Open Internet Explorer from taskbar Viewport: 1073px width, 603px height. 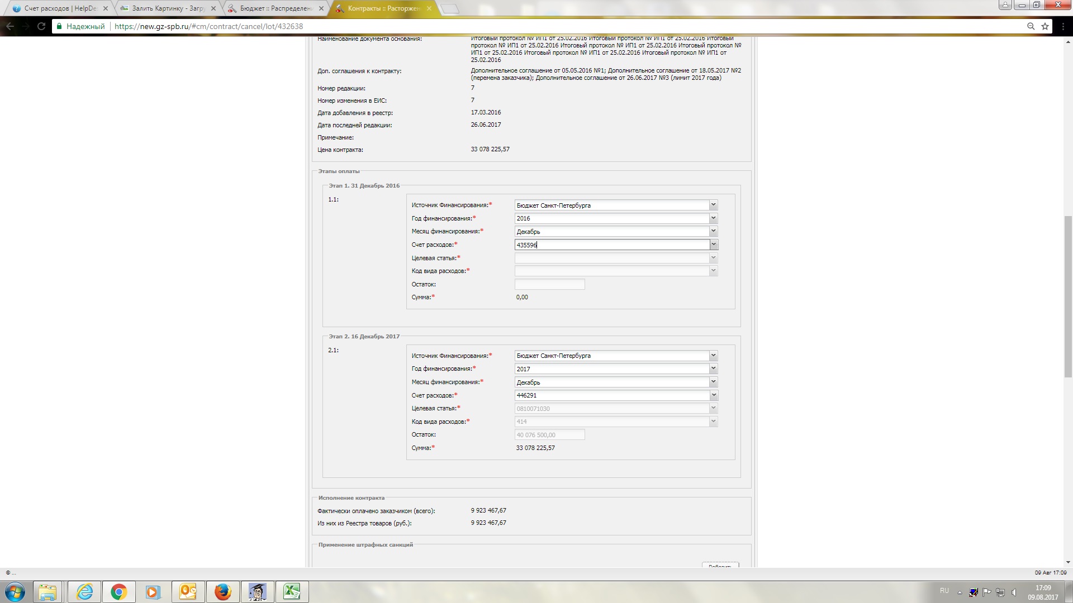84,592
